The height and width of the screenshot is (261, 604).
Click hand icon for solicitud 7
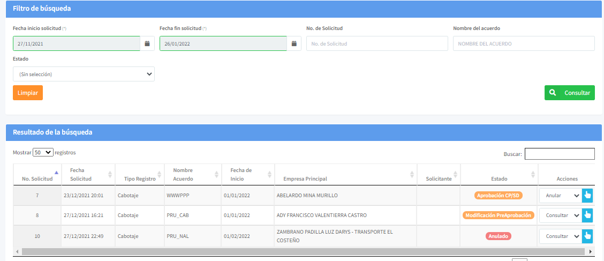[587, 196]
